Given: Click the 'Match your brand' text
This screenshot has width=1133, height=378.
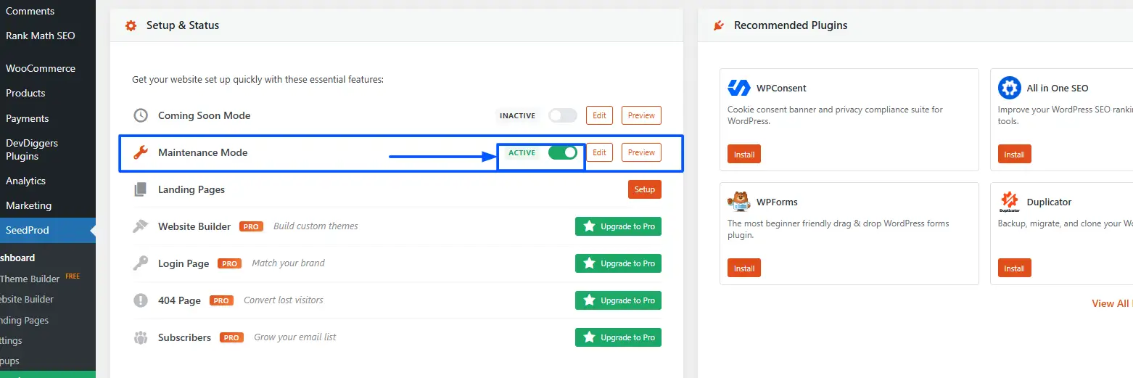Looking at the screenshot, I should pyautogui.click(x=288, y=263).
